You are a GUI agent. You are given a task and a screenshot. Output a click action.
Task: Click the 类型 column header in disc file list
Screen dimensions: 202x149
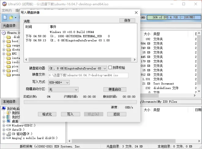tap(156, 34)
